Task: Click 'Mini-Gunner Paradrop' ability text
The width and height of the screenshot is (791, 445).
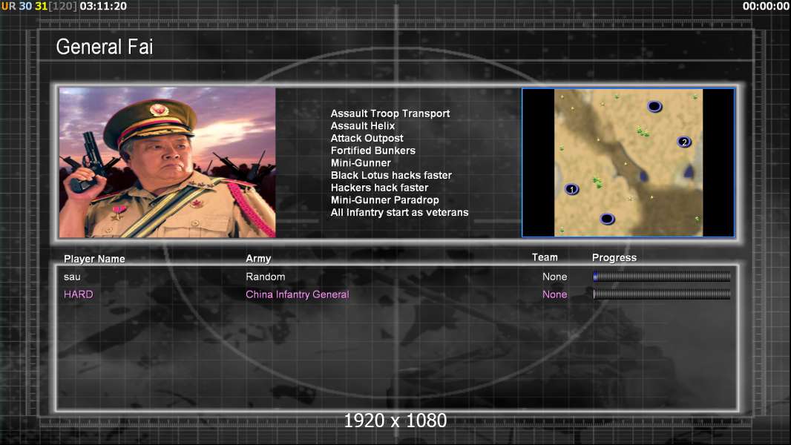Action: [384, 200]
